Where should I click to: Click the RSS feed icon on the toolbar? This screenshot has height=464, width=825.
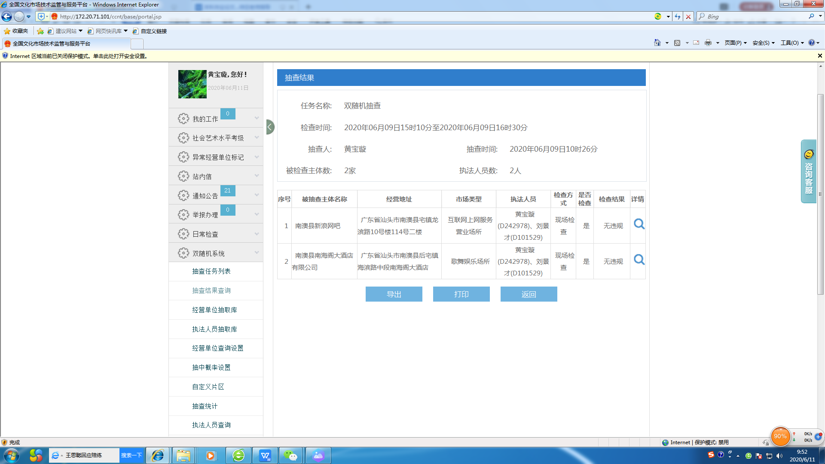[x=678, y=43]
